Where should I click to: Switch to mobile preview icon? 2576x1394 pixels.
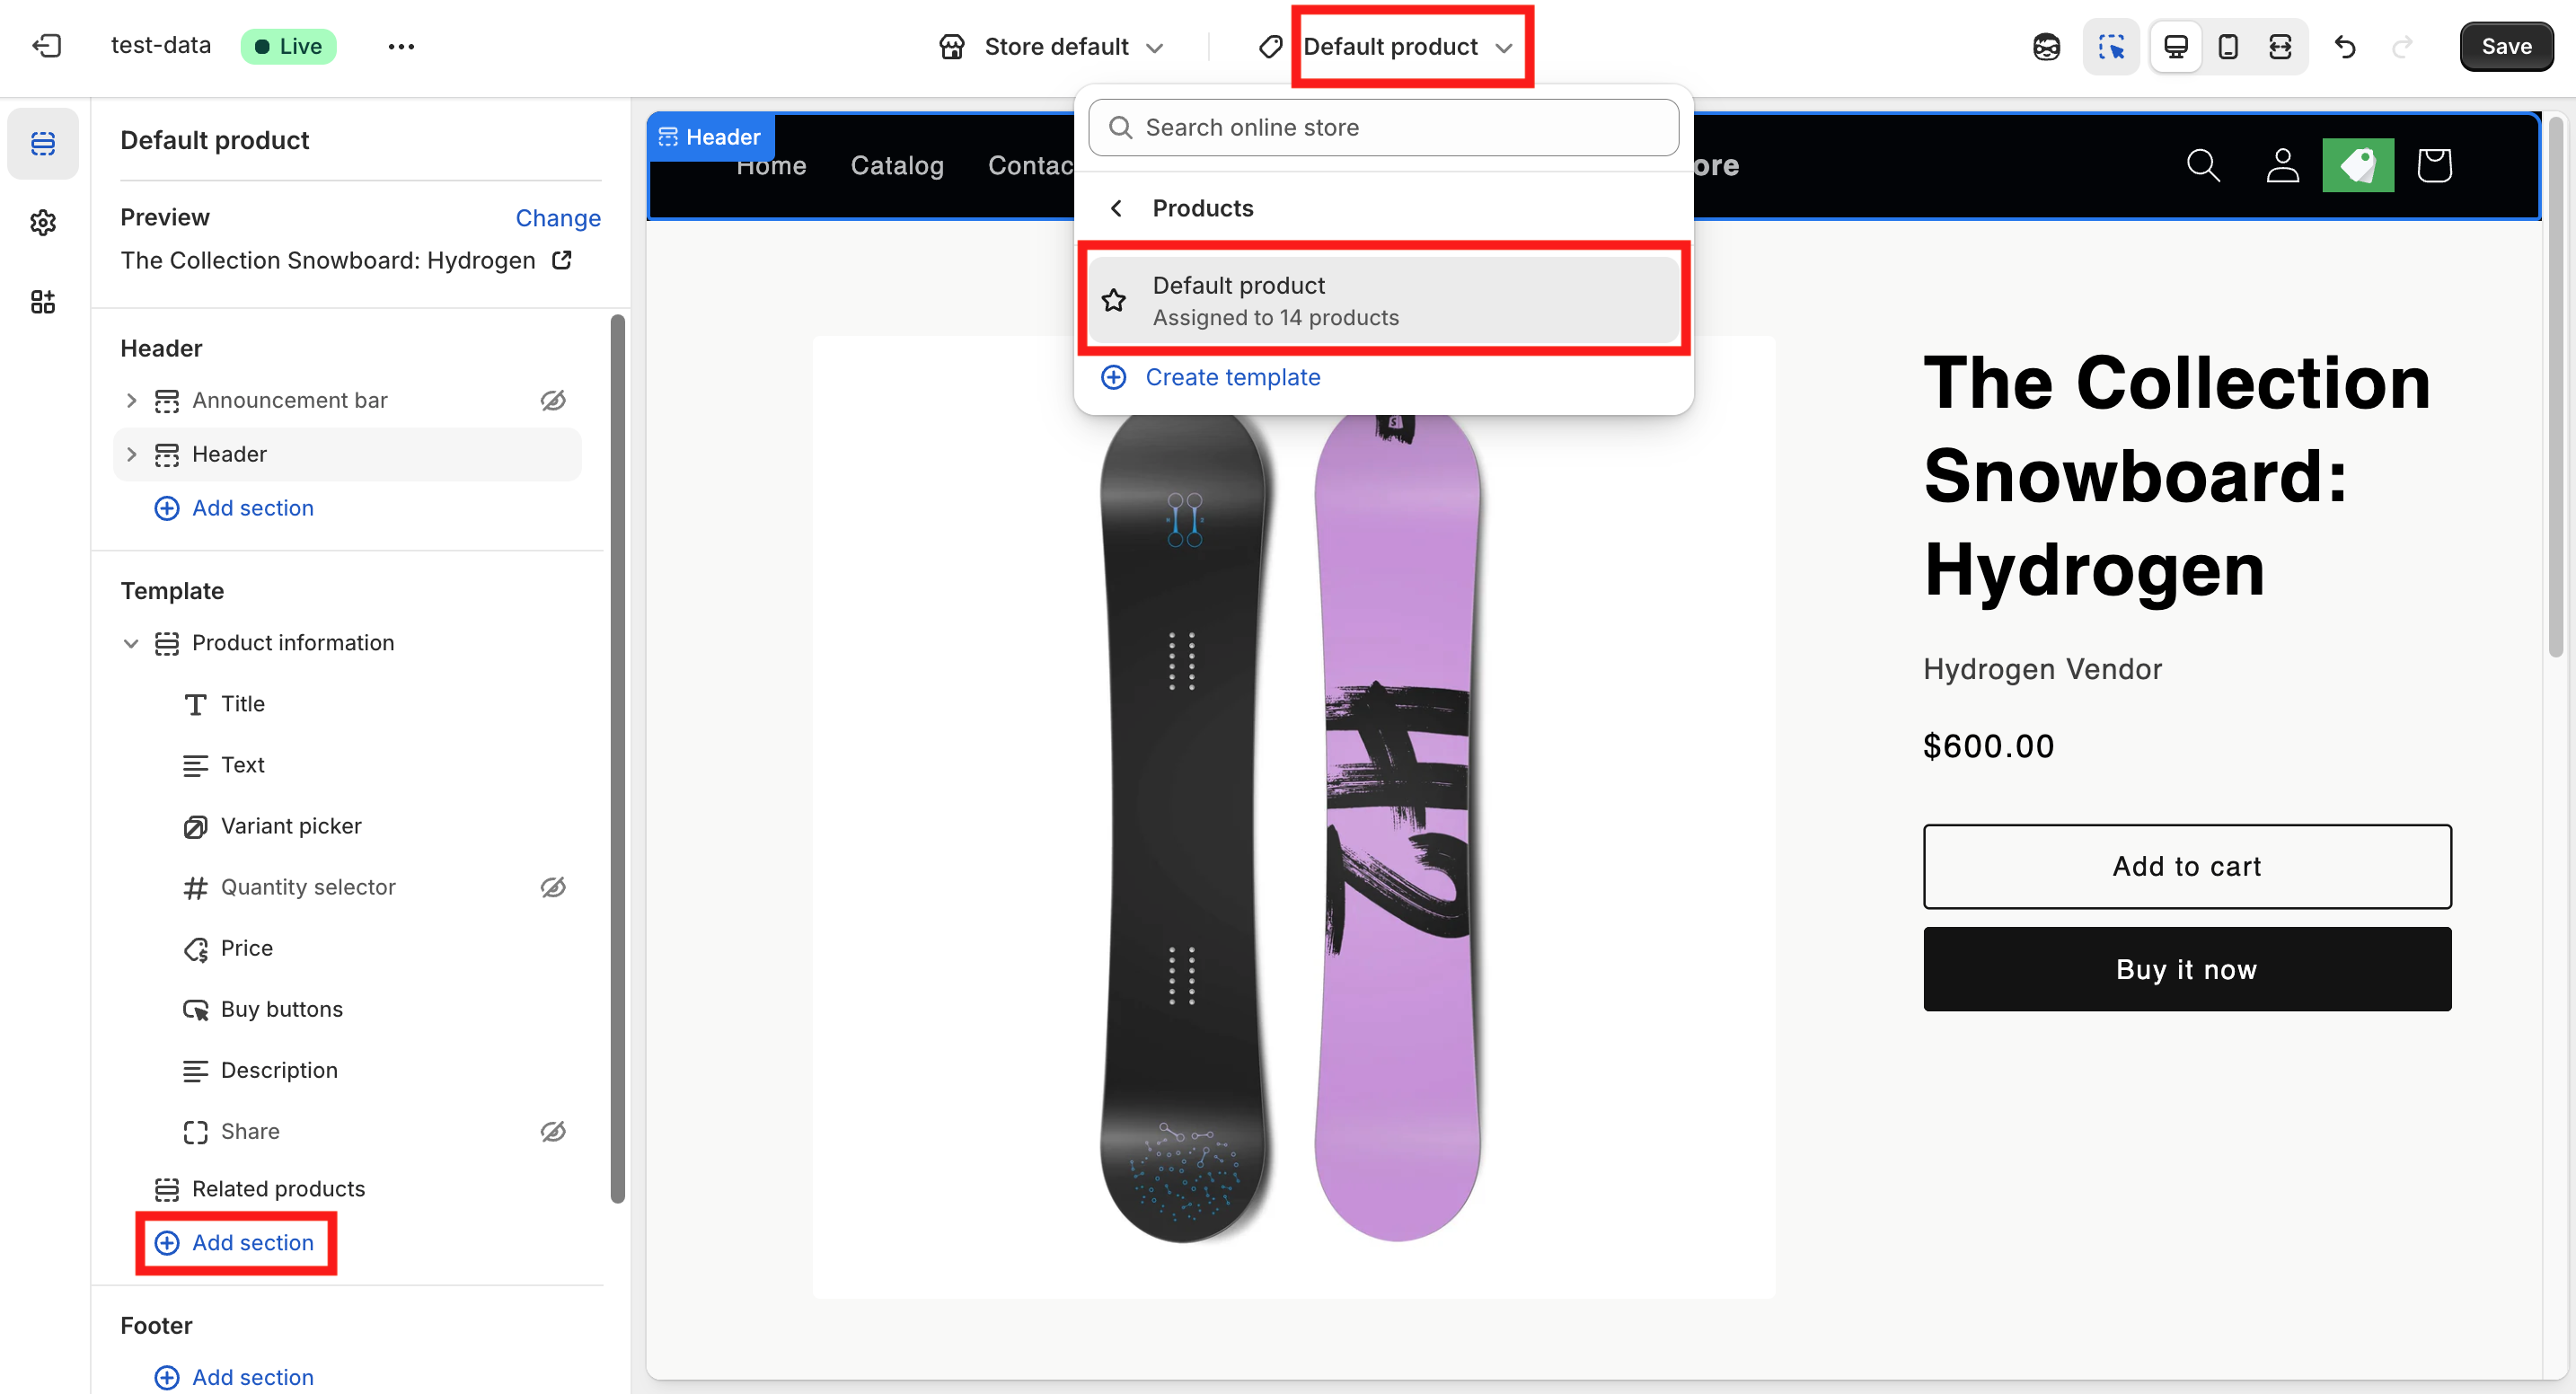[x=2227, y=46]
